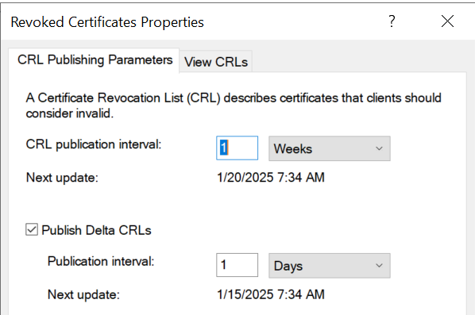Click the Next update label under Publish Delta CRLs
The height and width of the screenshot is (315, 475).
tap(83, 294)
